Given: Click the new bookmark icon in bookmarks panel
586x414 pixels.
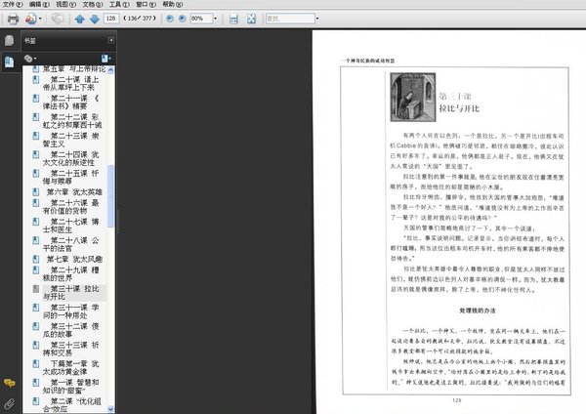Looking at the screenshot, I should (x=105, y=60).
